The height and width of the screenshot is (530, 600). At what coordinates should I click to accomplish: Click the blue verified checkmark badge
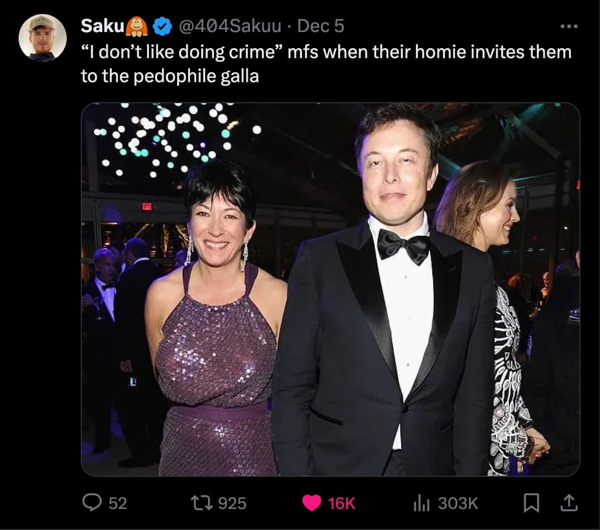click(x=163, y=26)
